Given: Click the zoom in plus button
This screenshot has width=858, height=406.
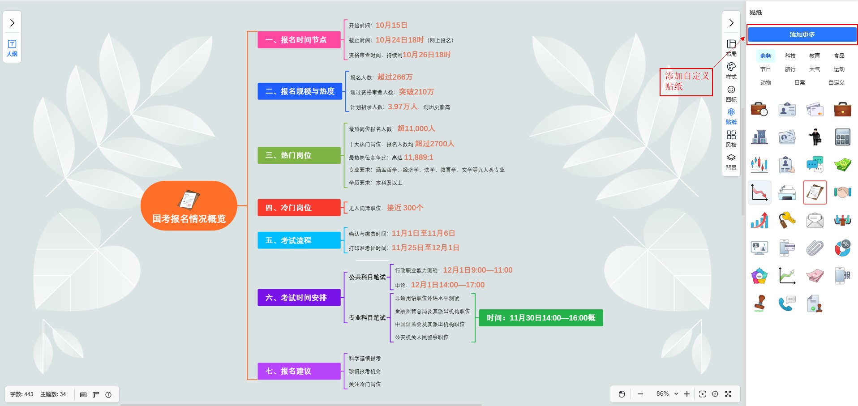Looking at the screenshot, I should click(687, 394).
